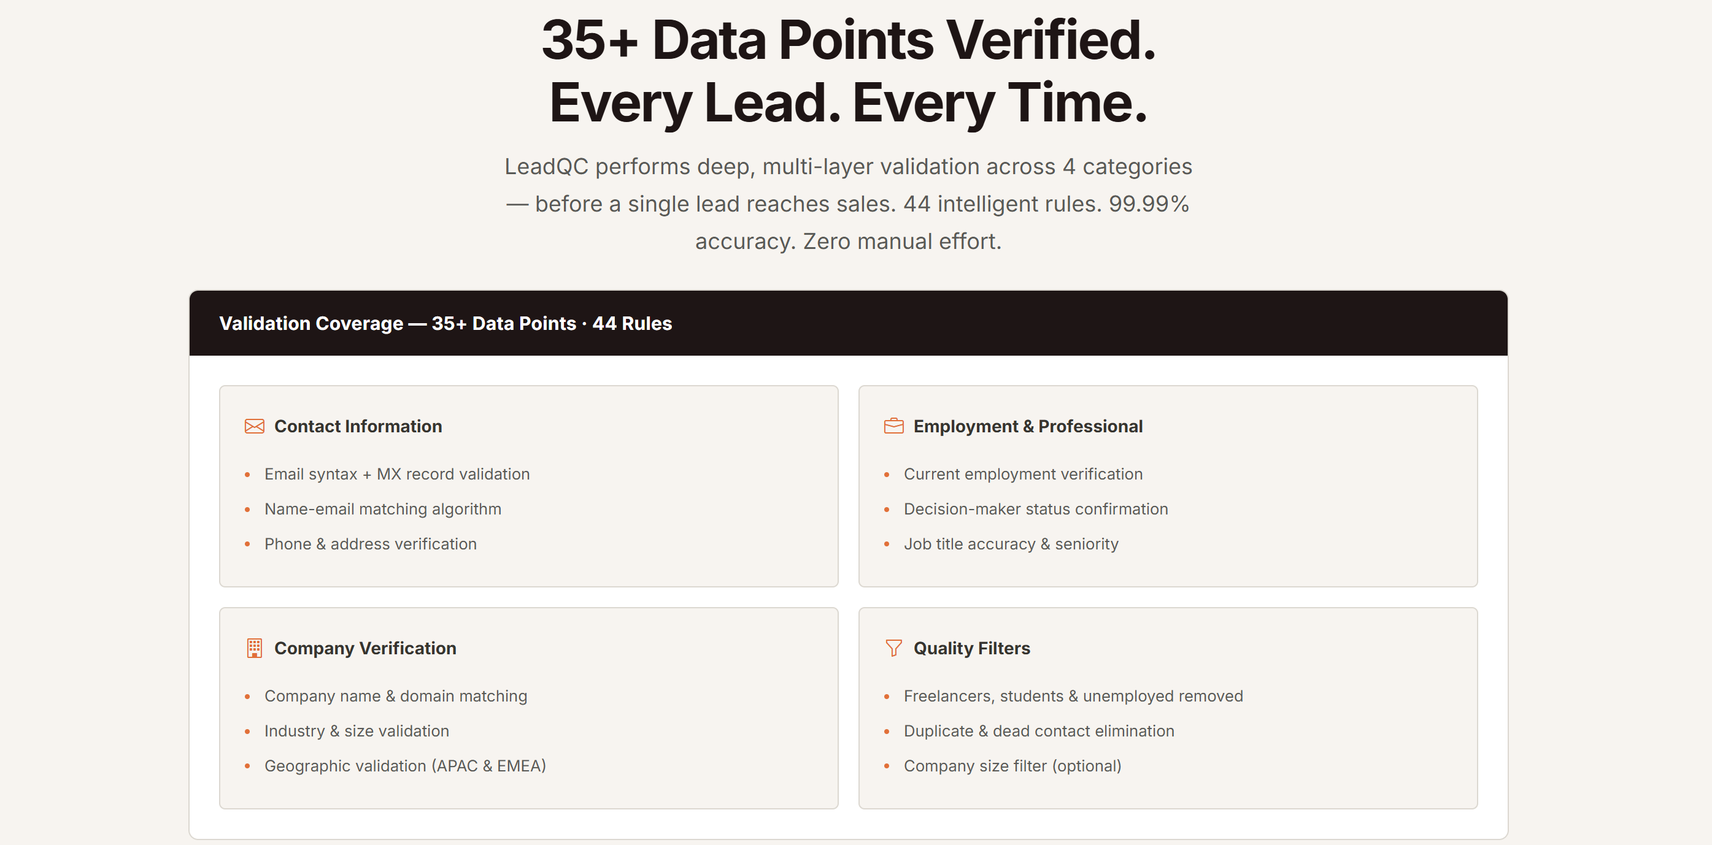Click the Validation Coverage header bar
The width and height of the screenshot is (1712, 845).
pos(848,323)
